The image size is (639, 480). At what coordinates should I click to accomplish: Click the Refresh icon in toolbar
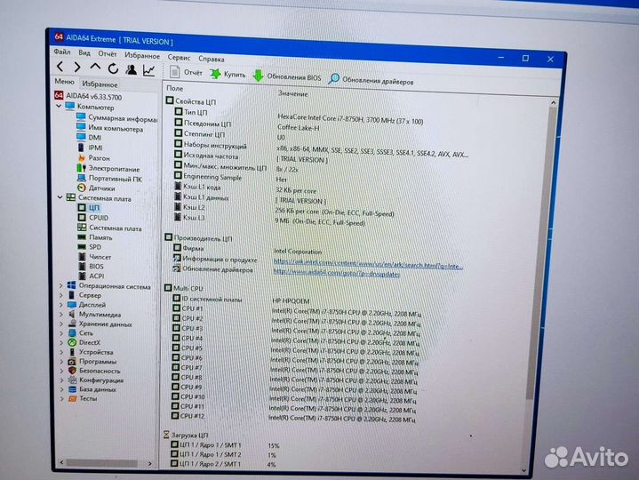(113, 68)
